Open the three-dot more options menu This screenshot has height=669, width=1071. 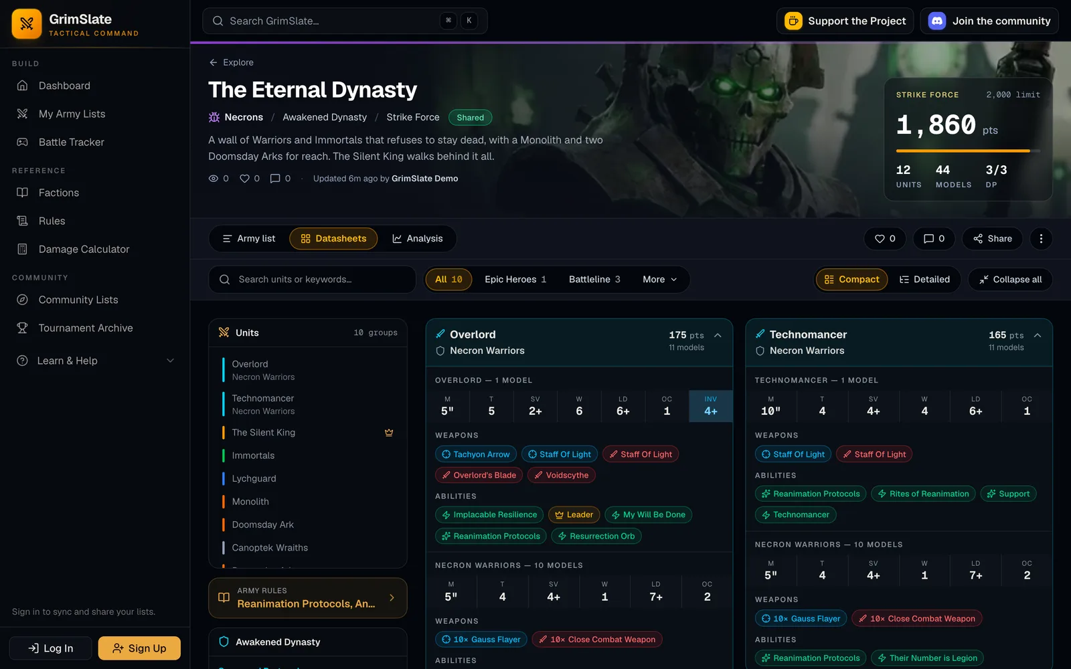[x=1041, y=239]
